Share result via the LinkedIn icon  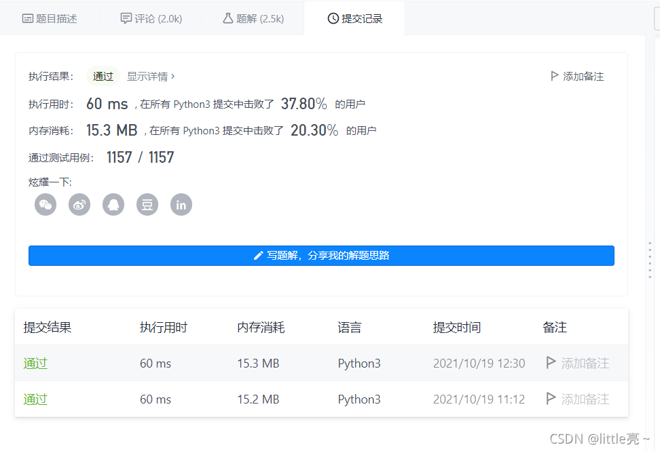tap(181, 204)
